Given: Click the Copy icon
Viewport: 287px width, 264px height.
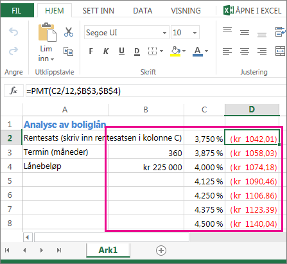Looking at the screenshot, I should pos(68,51).
